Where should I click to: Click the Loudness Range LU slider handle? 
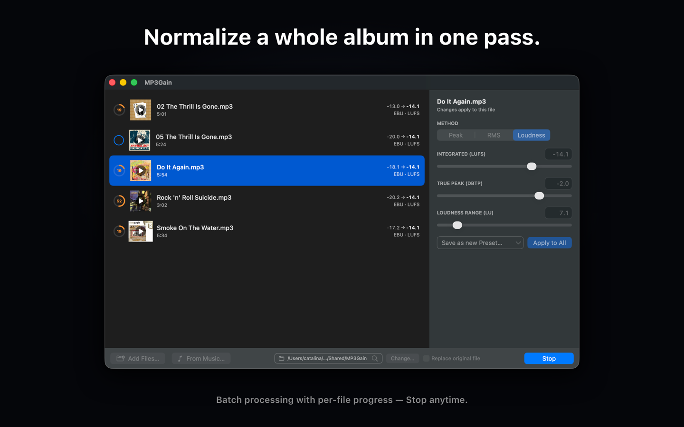point(457,225)
